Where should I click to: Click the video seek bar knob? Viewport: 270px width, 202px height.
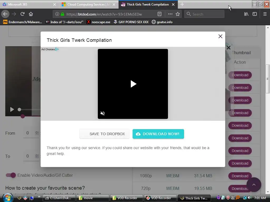coord(19,110)
